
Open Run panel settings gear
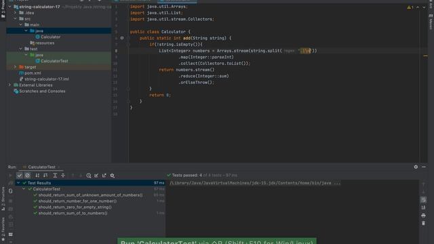[x=416, y=167]
